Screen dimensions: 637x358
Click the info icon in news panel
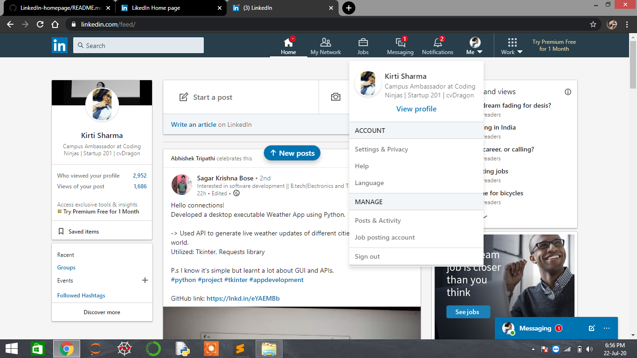568,92
